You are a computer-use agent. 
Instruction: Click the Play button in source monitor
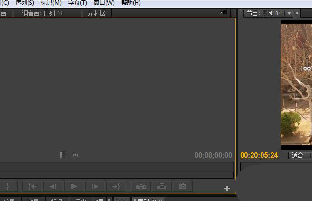(x=74, y=186)
